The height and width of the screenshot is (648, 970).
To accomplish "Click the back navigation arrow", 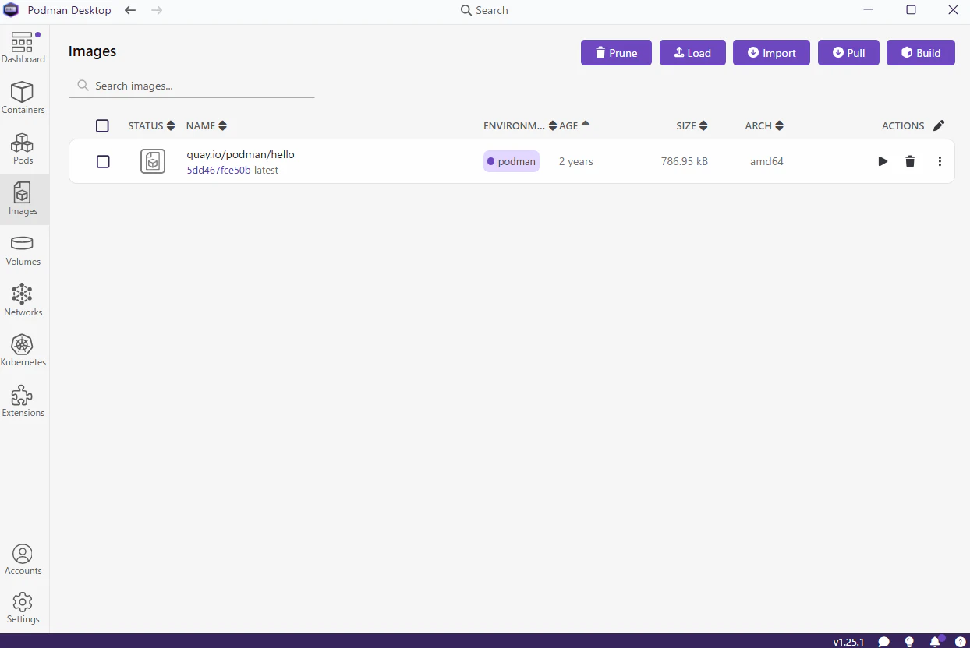I will pos(130,10).
